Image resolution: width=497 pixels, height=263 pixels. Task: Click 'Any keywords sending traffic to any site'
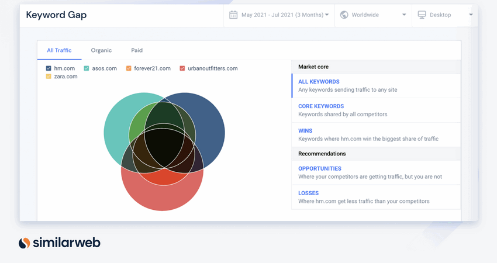point(348,89)
